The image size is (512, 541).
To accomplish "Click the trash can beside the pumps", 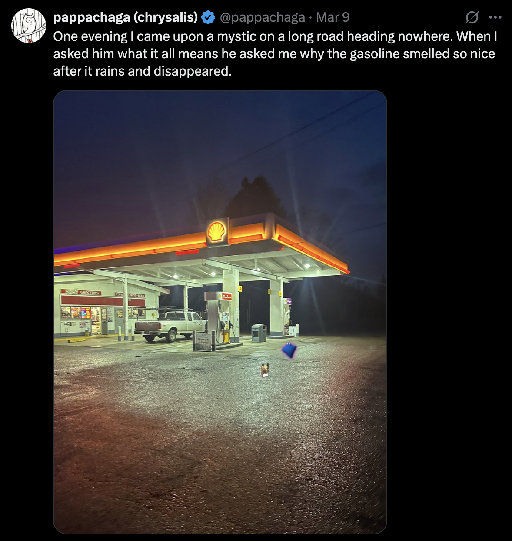I will (259, 333).
